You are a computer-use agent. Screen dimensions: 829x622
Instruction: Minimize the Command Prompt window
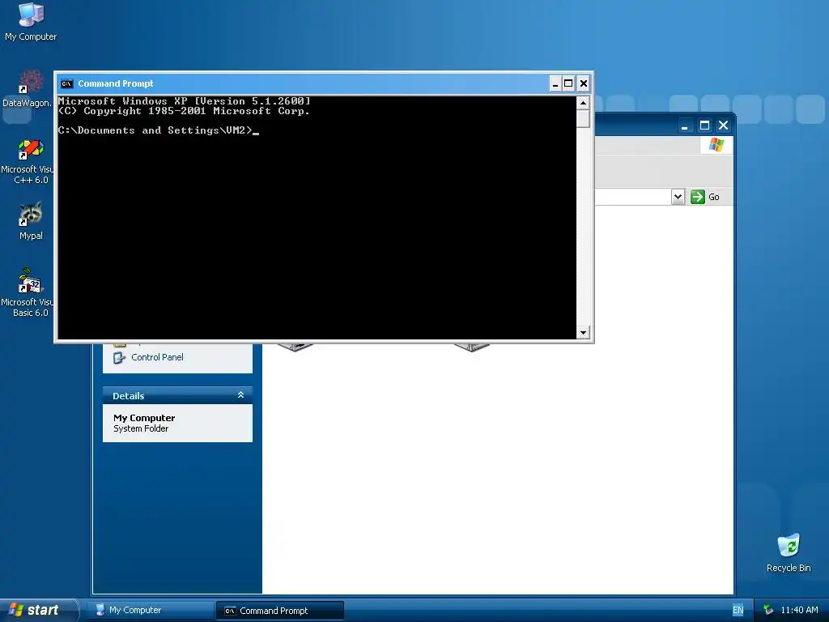pos(555,83)
